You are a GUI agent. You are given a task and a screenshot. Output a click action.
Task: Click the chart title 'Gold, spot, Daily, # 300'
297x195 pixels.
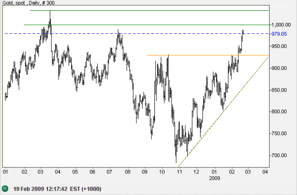[x=29, y=3]
